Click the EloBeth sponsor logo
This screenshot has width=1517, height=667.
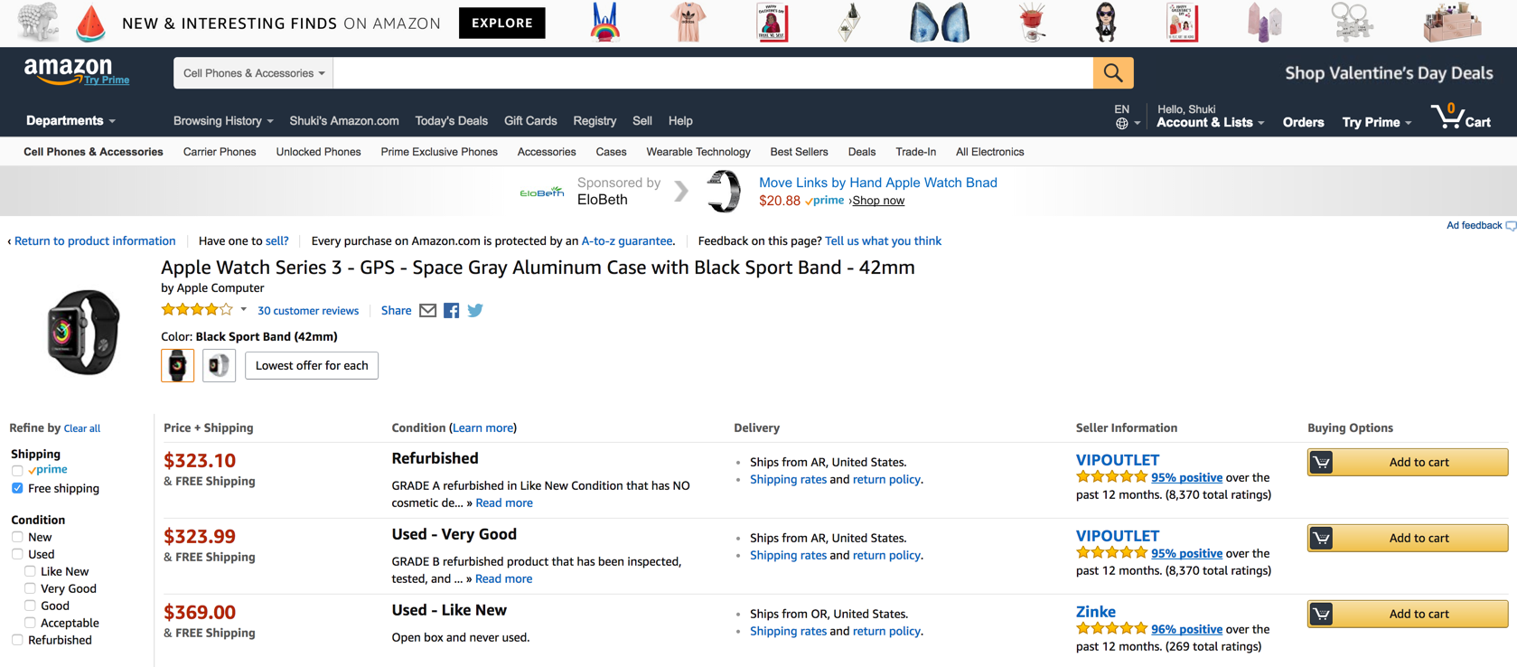click(541, 192)
